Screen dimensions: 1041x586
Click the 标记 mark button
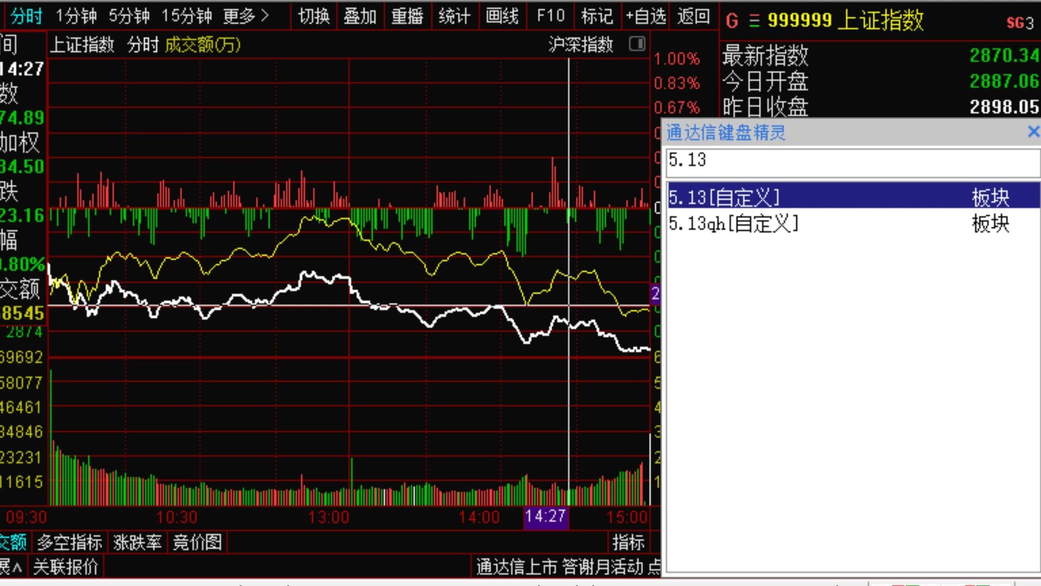pos(597,16)
